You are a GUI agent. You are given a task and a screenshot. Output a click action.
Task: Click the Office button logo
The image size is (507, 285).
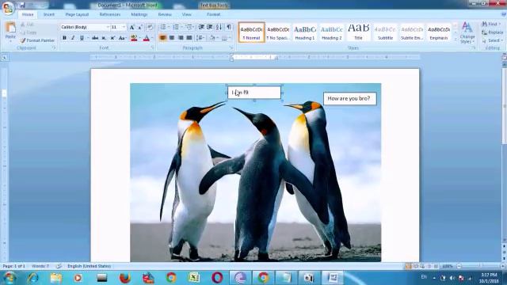point(8,8)
